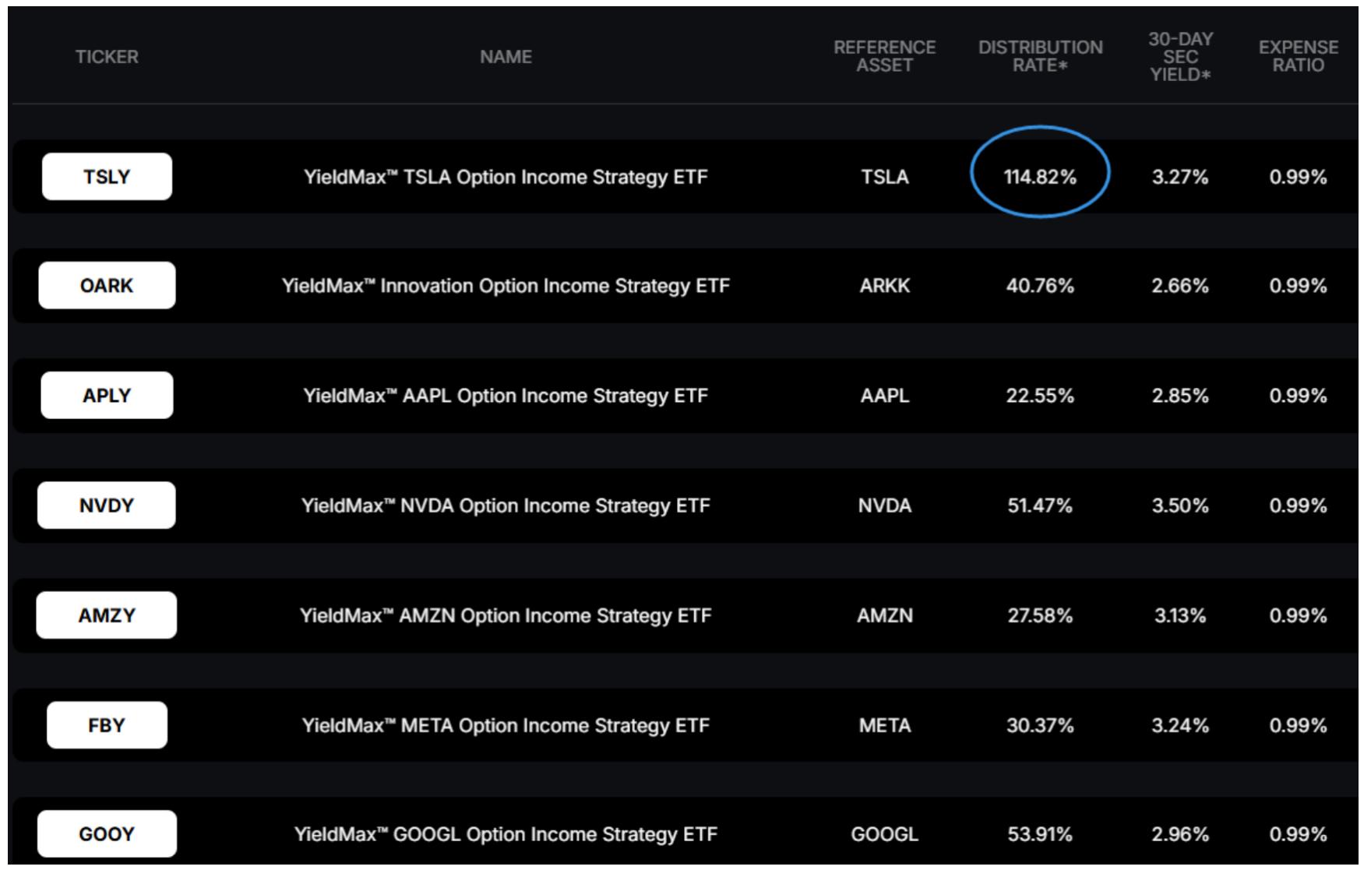Open YieldMax TSLA Option Income Strategy ETF
The height and width of the screenshot is (877, 1371).
coord(506,177)
